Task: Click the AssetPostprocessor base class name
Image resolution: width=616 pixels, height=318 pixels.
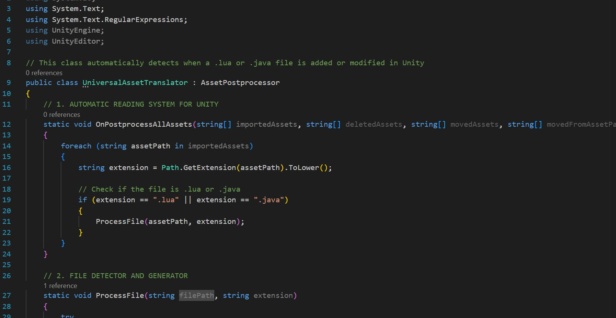Action: click(240, 82)
